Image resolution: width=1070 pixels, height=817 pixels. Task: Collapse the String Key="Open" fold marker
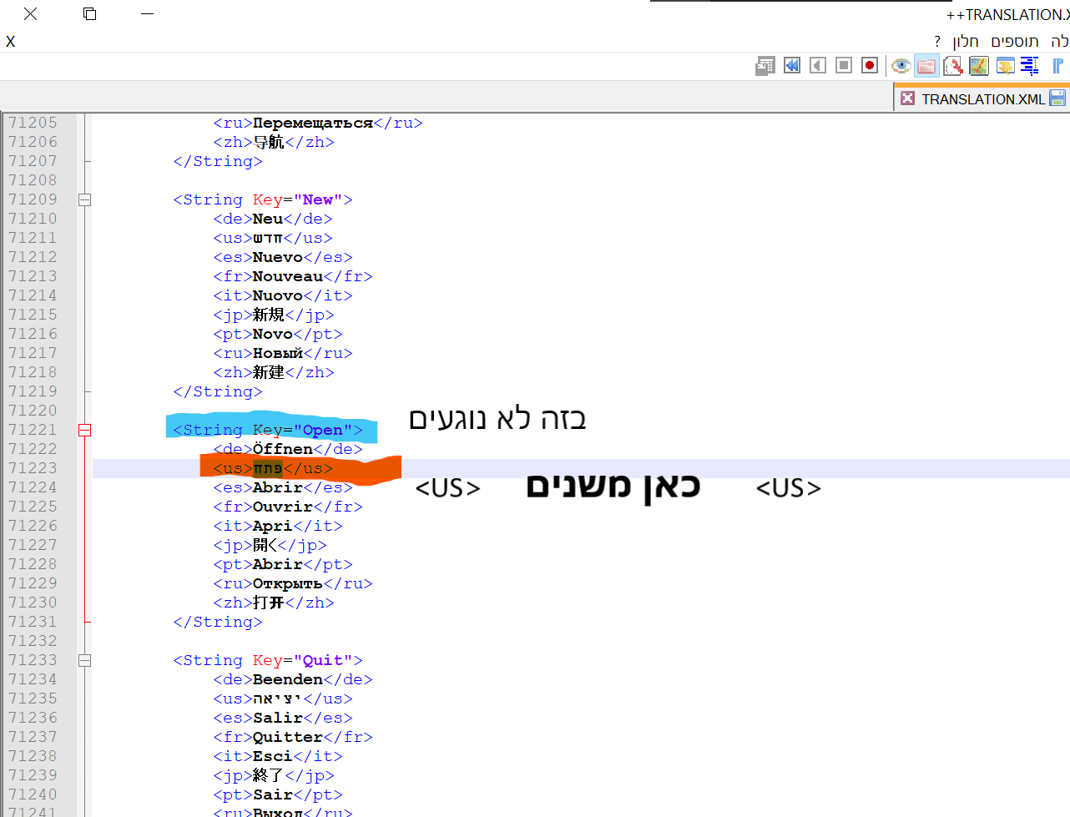click(x=84, y=431)
